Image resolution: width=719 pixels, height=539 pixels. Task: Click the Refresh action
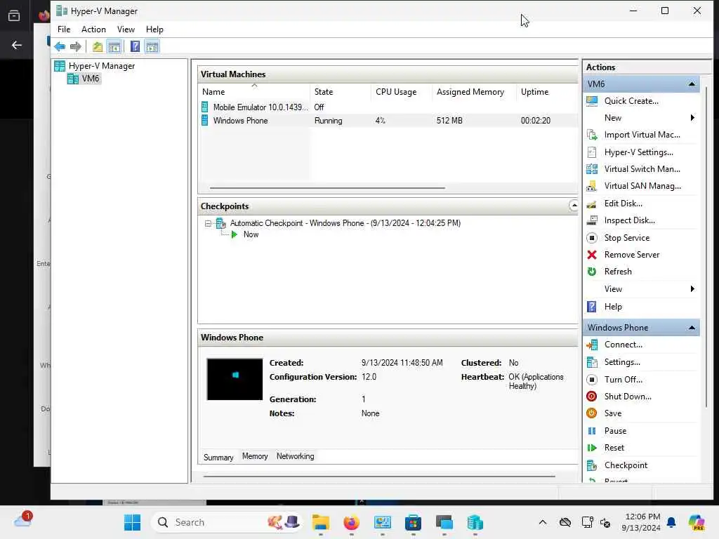[x=618, y=272]
